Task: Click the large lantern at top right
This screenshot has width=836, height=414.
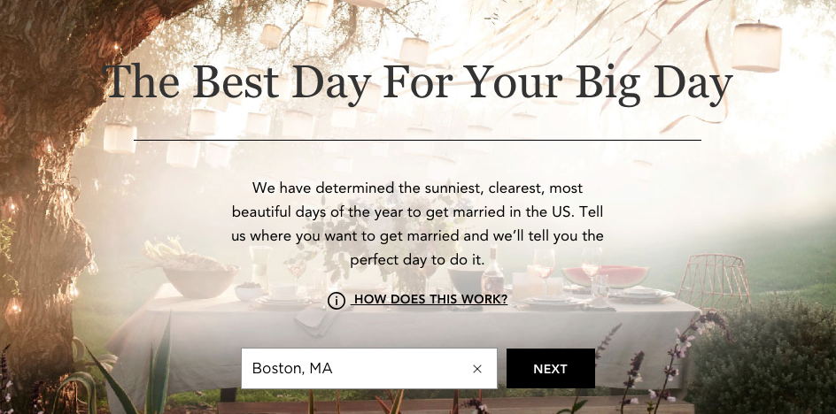Action: tap(756, 46)
